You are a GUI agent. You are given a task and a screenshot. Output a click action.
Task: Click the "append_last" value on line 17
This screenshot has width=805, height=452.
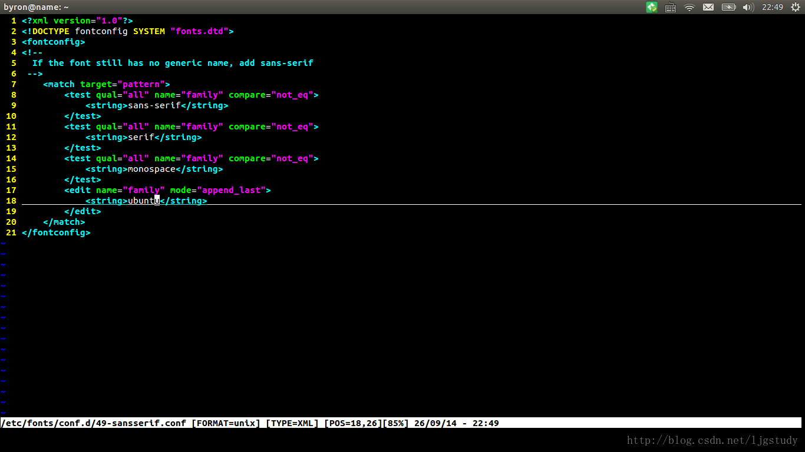pos(231,190)
